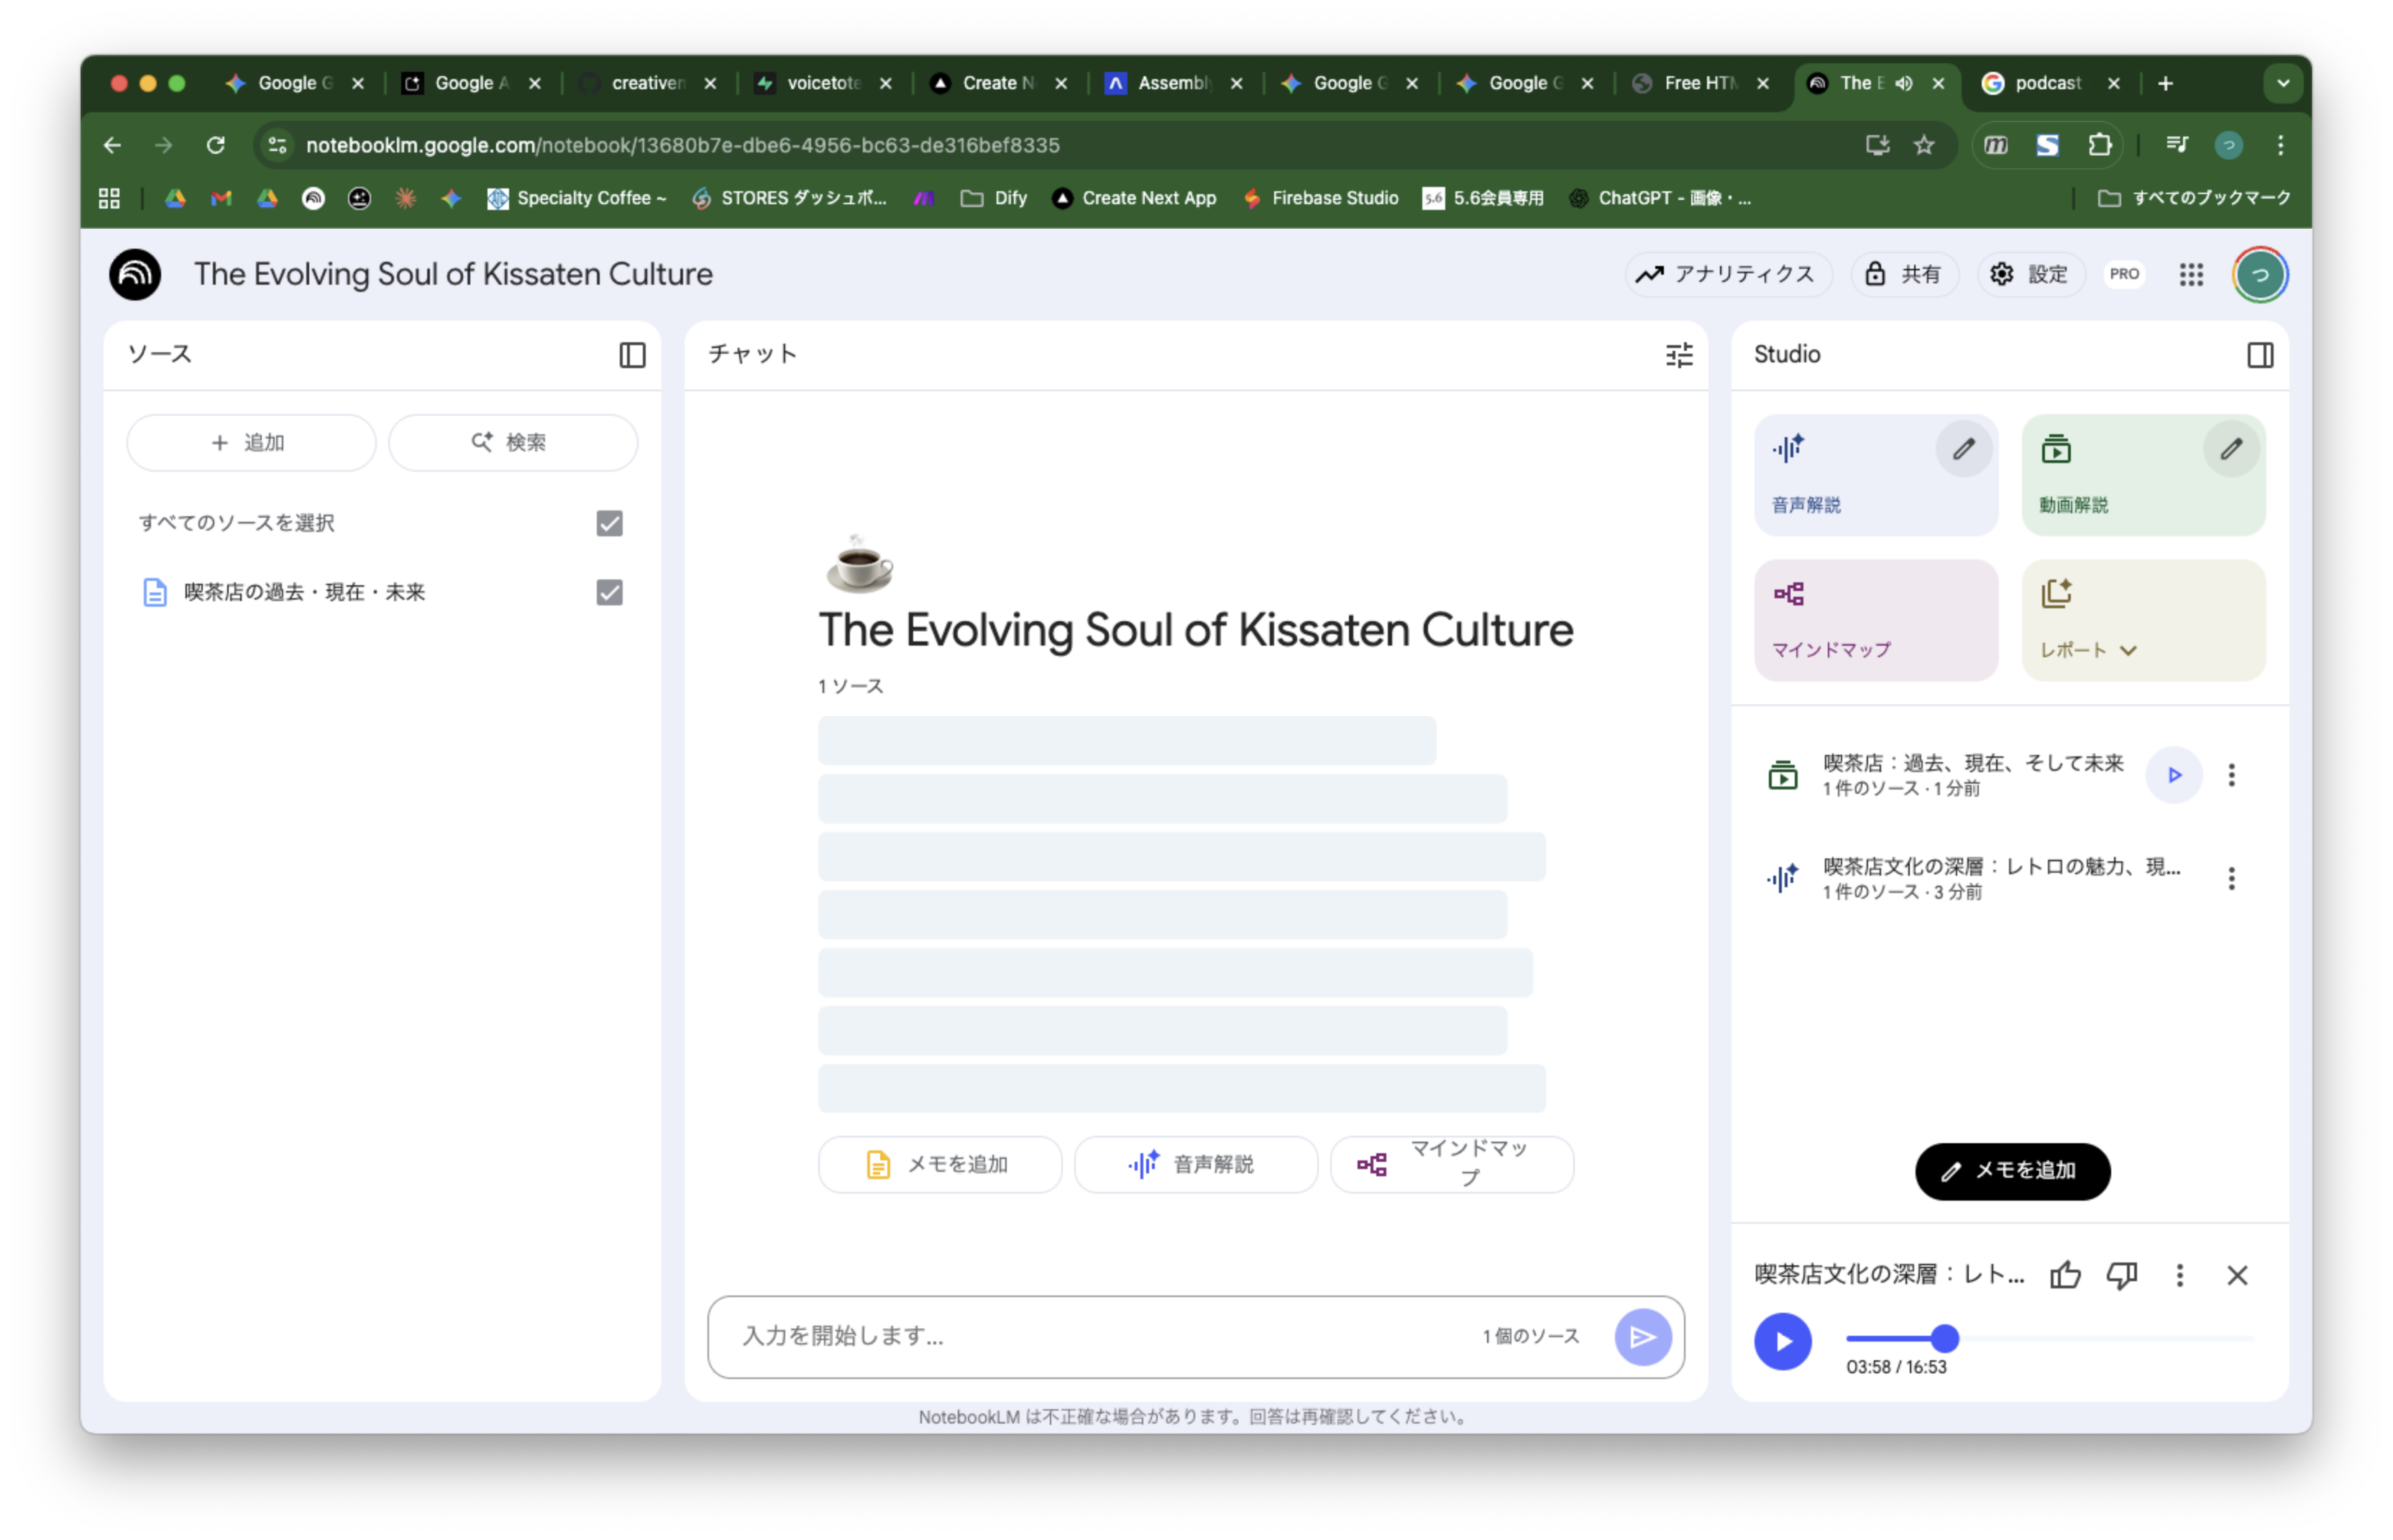Switch to voicetote tab
2393x1540 pixels.
(x=823, y=83)
